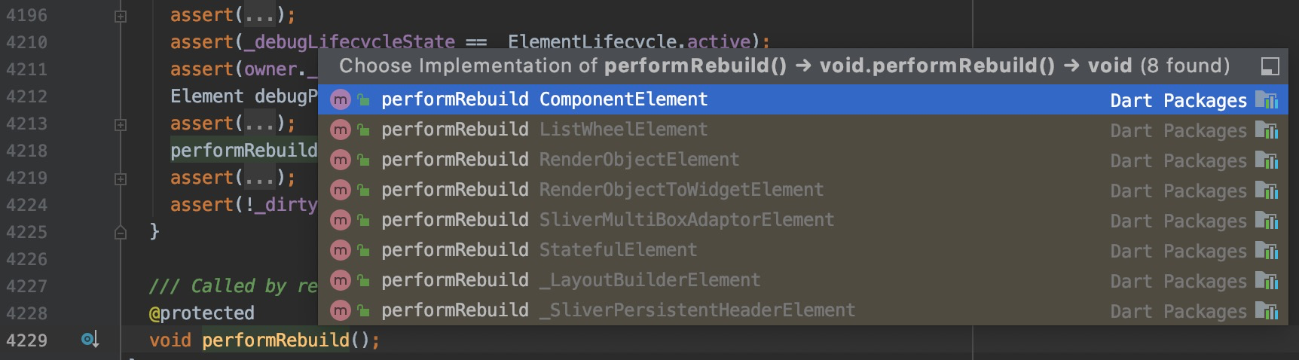Collapse code block end at line 4225
Image resolution: width=1299 pixels, height=360 pixels.
[121, 233]
